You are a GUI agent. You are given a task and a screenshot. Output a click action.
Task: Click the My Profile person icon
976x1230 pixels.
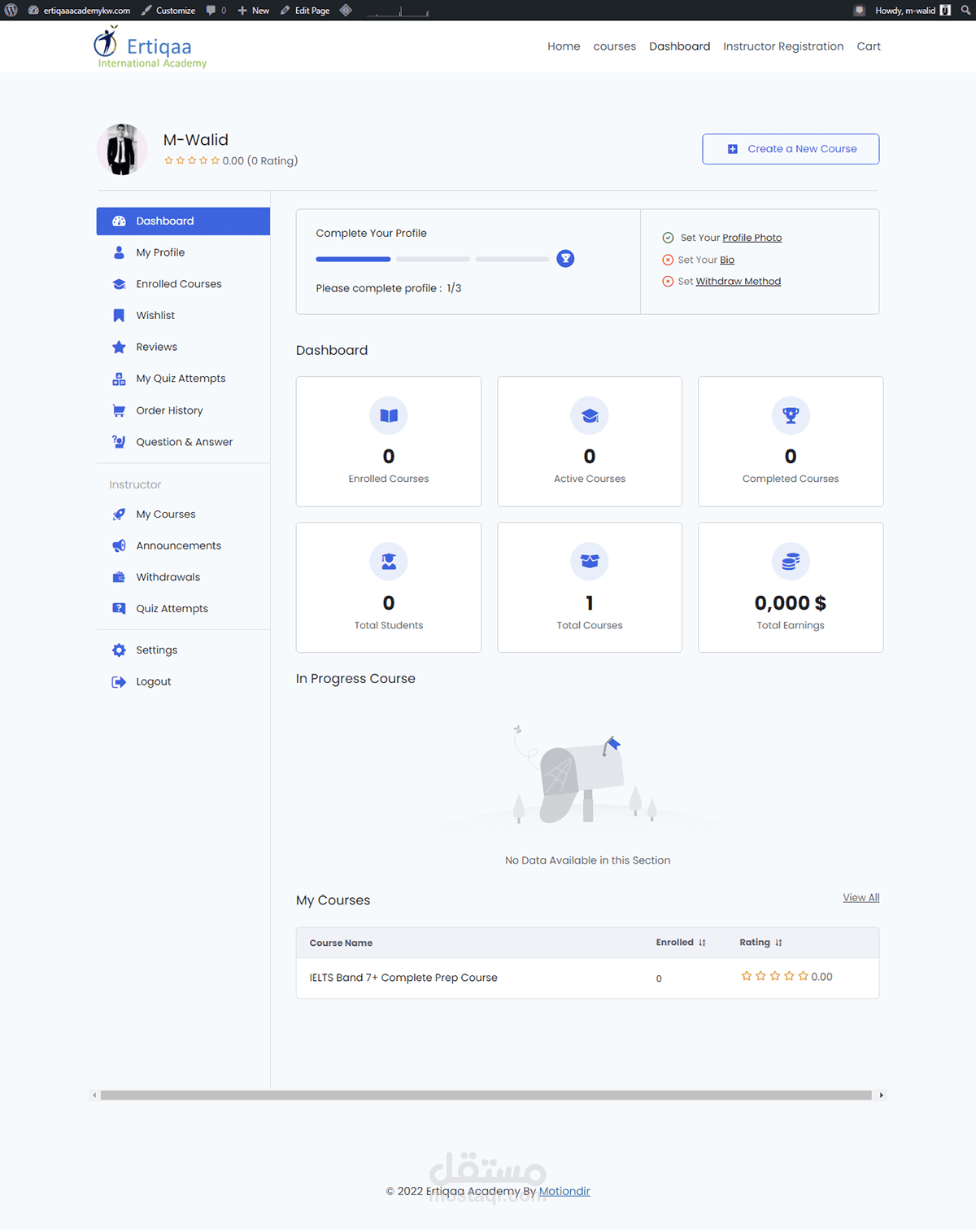pos(119,252)
